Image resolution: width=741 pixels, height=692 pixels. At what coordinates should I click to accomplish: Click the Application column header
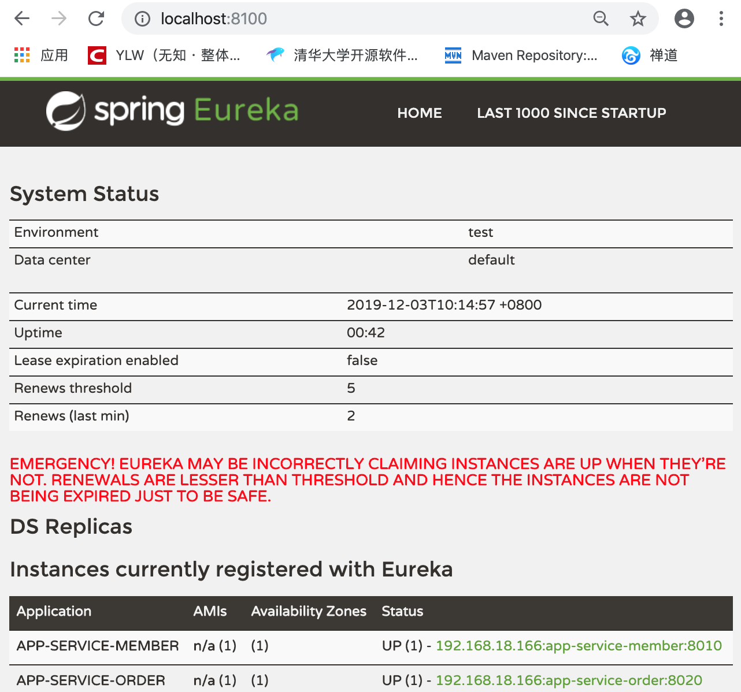(x=54, y=611)
